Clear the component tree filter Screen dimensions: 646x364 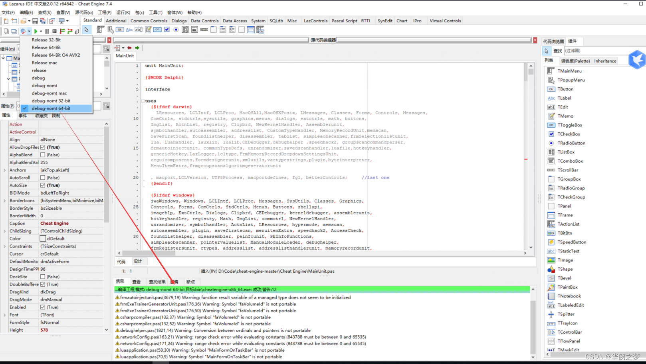point(107,49)
